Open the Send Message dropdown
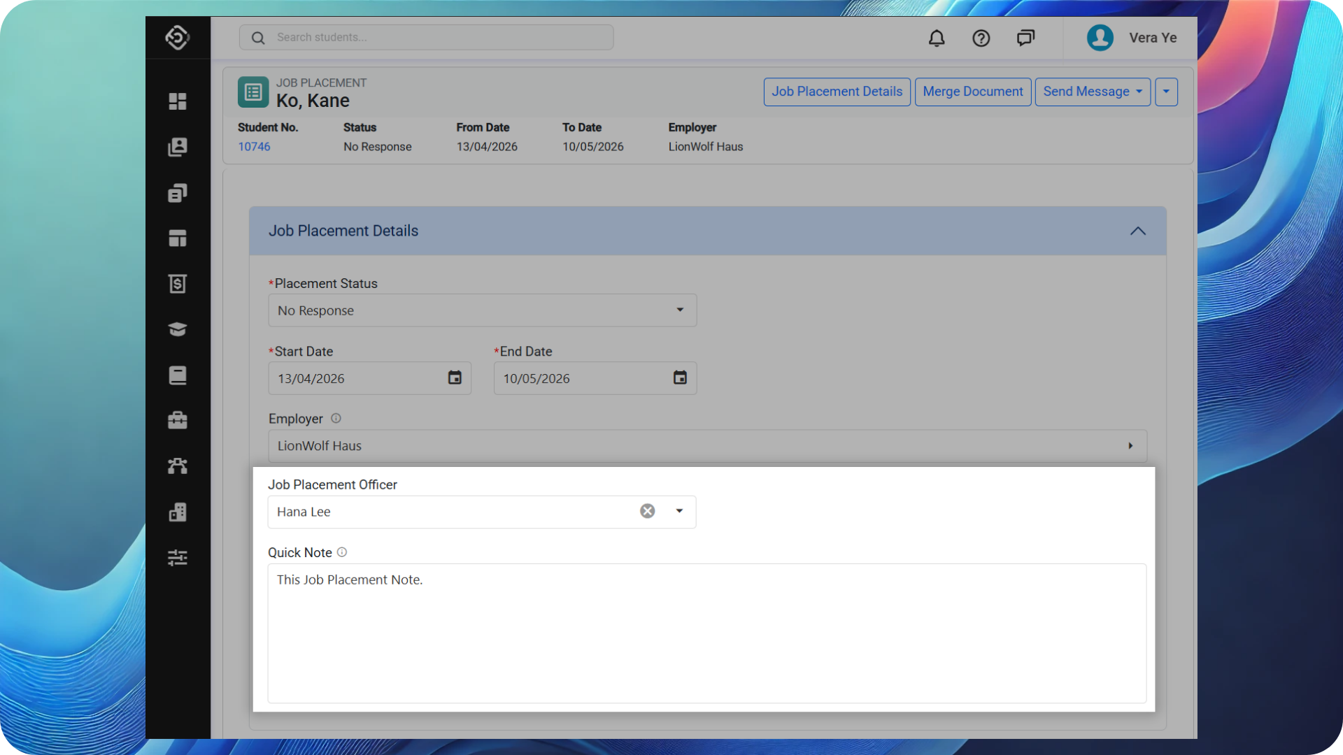Image resolution: width=1343 pixels, height=755 pixels. click(x=1092, y=92)
